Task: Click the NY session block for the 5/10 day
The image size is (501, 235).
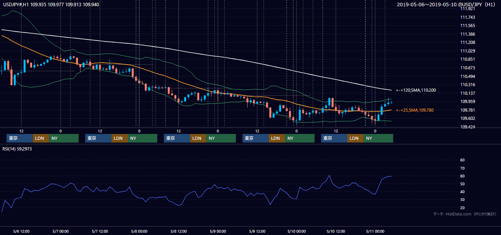Action: [x=378, y=138]
